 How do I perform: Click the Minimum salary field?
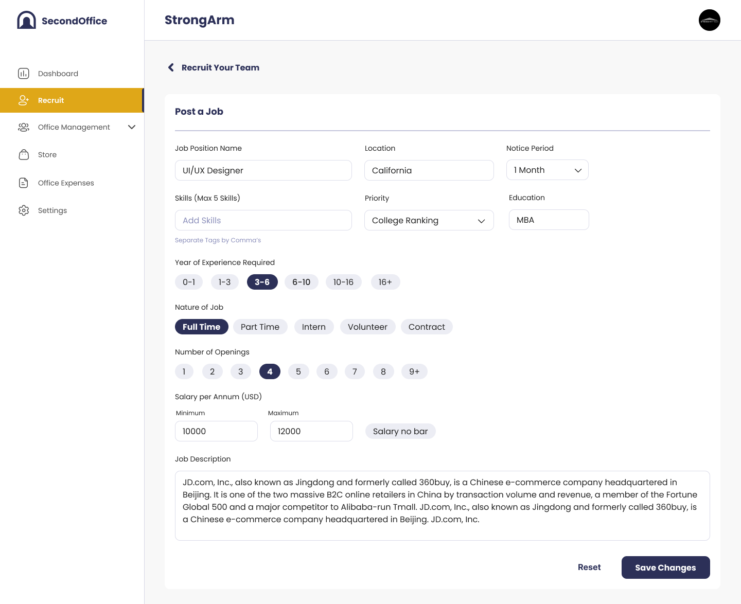coord(216,431)
